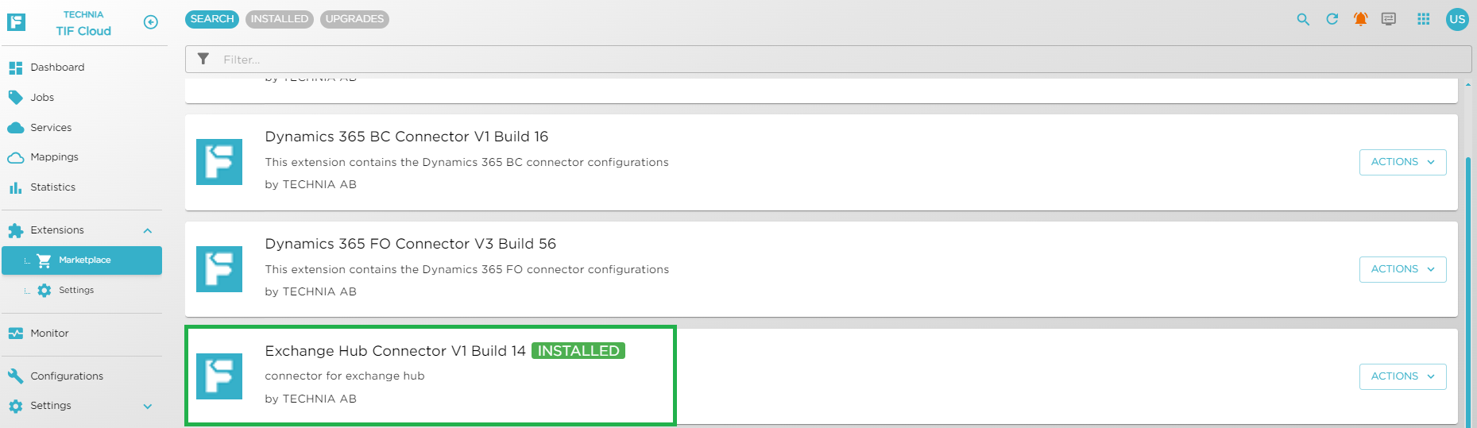Open the US user avatar menu
1477x428 pixels.
[1457, 19]
